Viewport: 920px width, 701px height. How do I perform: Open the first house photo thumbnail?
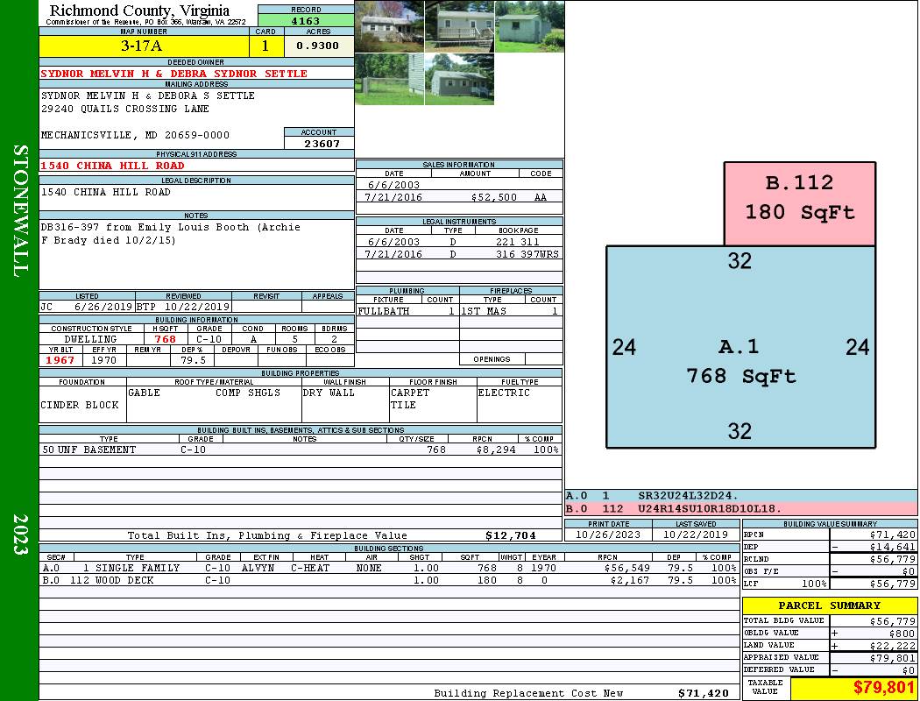pyautogui.click(x=390, y=26)
